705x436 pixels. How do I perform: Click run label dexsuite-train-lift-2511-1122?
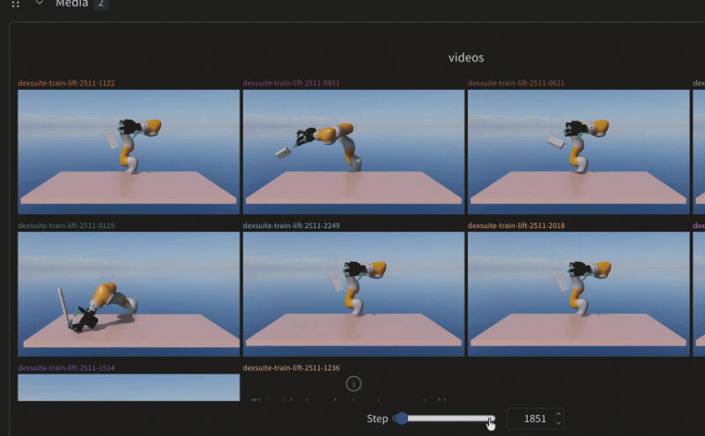pyautogui.click(x=66, y=83)
